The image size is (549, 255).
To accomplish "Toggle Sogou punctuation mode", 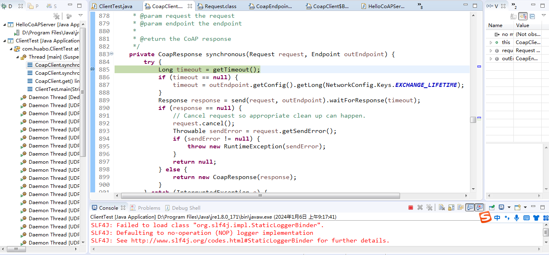I will (507, 218).
